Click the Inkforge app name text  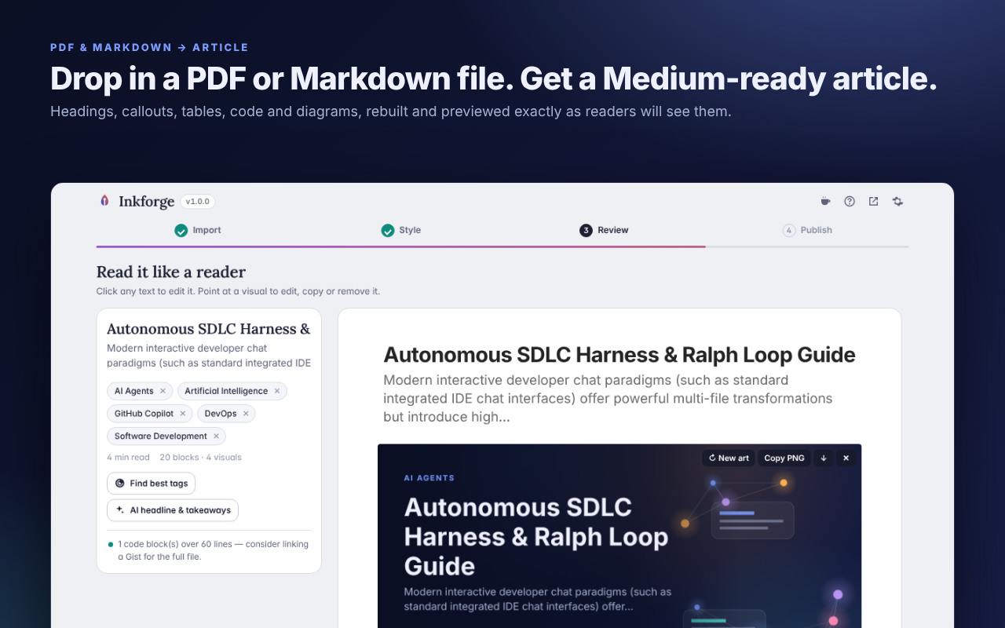[x=147, y=202]
